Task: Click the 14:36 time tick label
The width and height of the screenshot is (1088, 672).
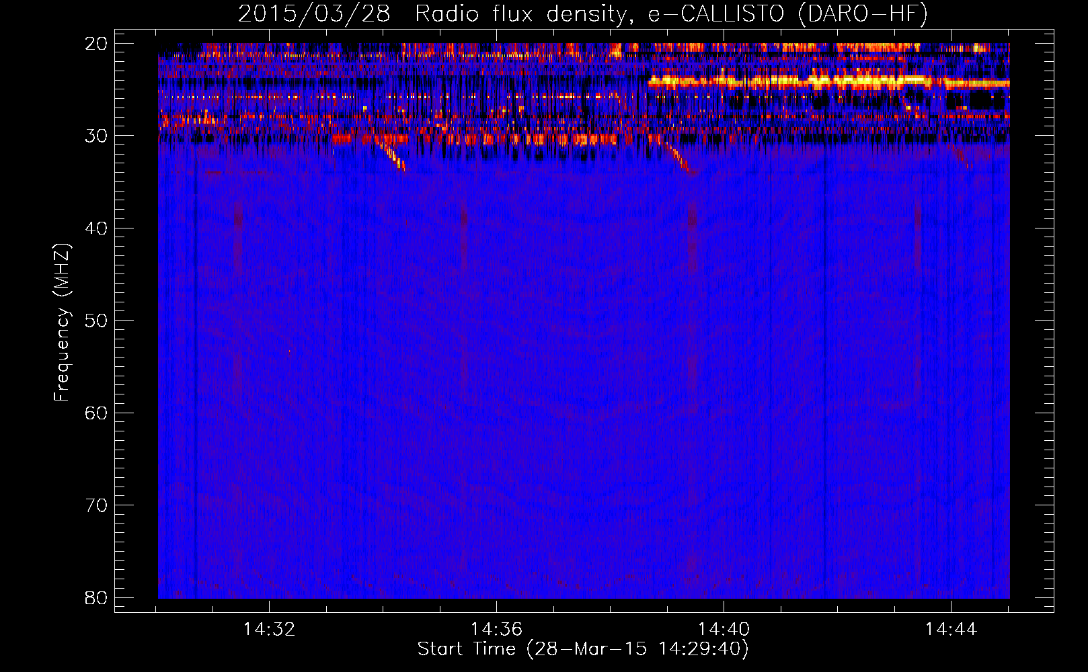Action: coord(496,630)
